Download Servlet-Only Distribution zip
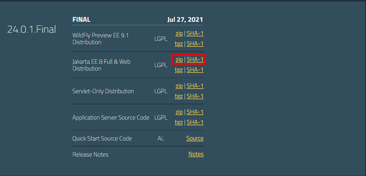 coord(179,86)
